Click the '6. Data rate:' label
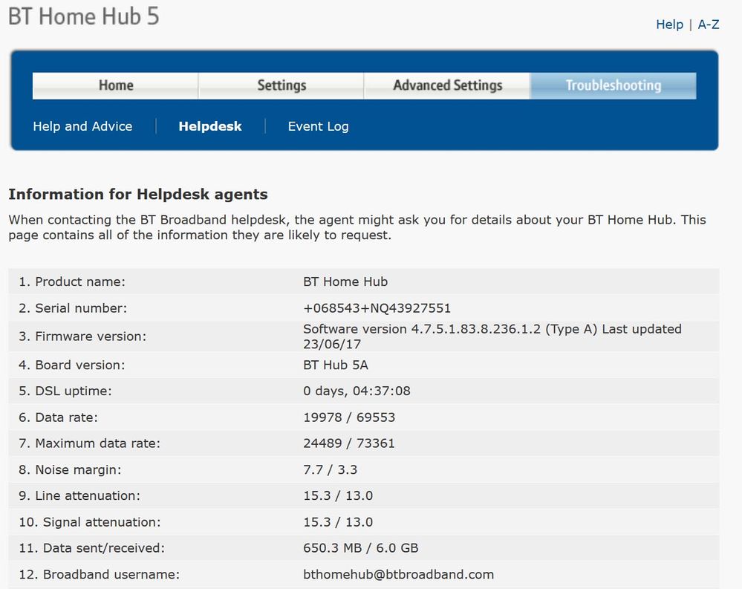Viewport: 742px width, 589px height. (58, 417)
